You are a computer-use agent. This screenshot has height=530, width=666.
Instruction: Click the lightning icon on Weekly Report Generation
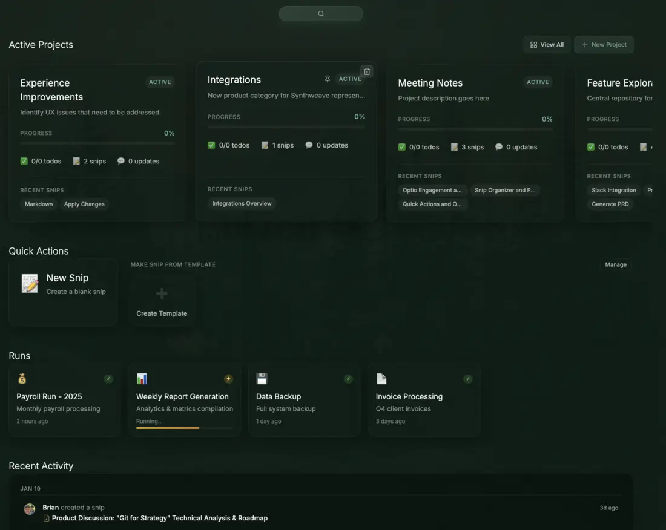coord(228,378)
